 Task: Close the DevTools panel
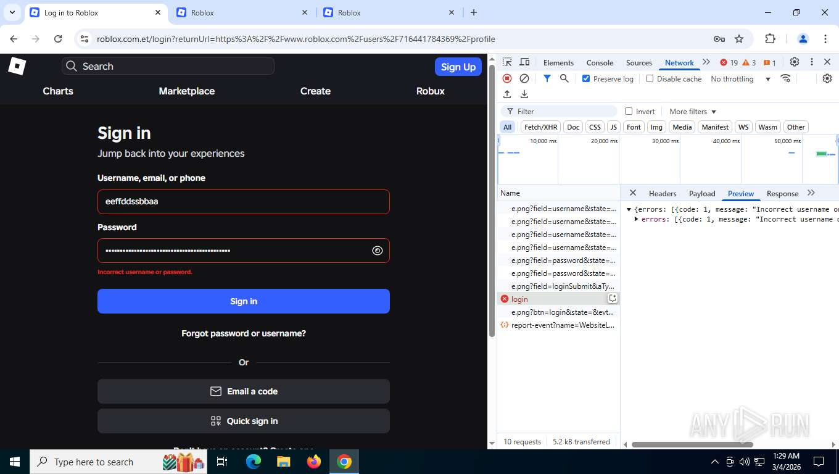point(827,62)
